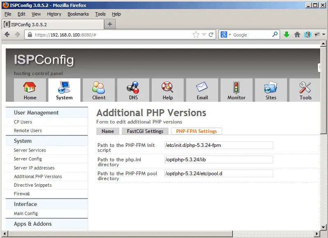Image resolution: width=328 pixels, height=238 pixels.
Task: Click the browser Back arrow
Action: pos(7,34)
